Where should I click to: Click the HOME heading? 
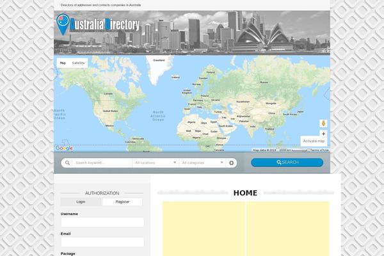(x=245, y=193)
